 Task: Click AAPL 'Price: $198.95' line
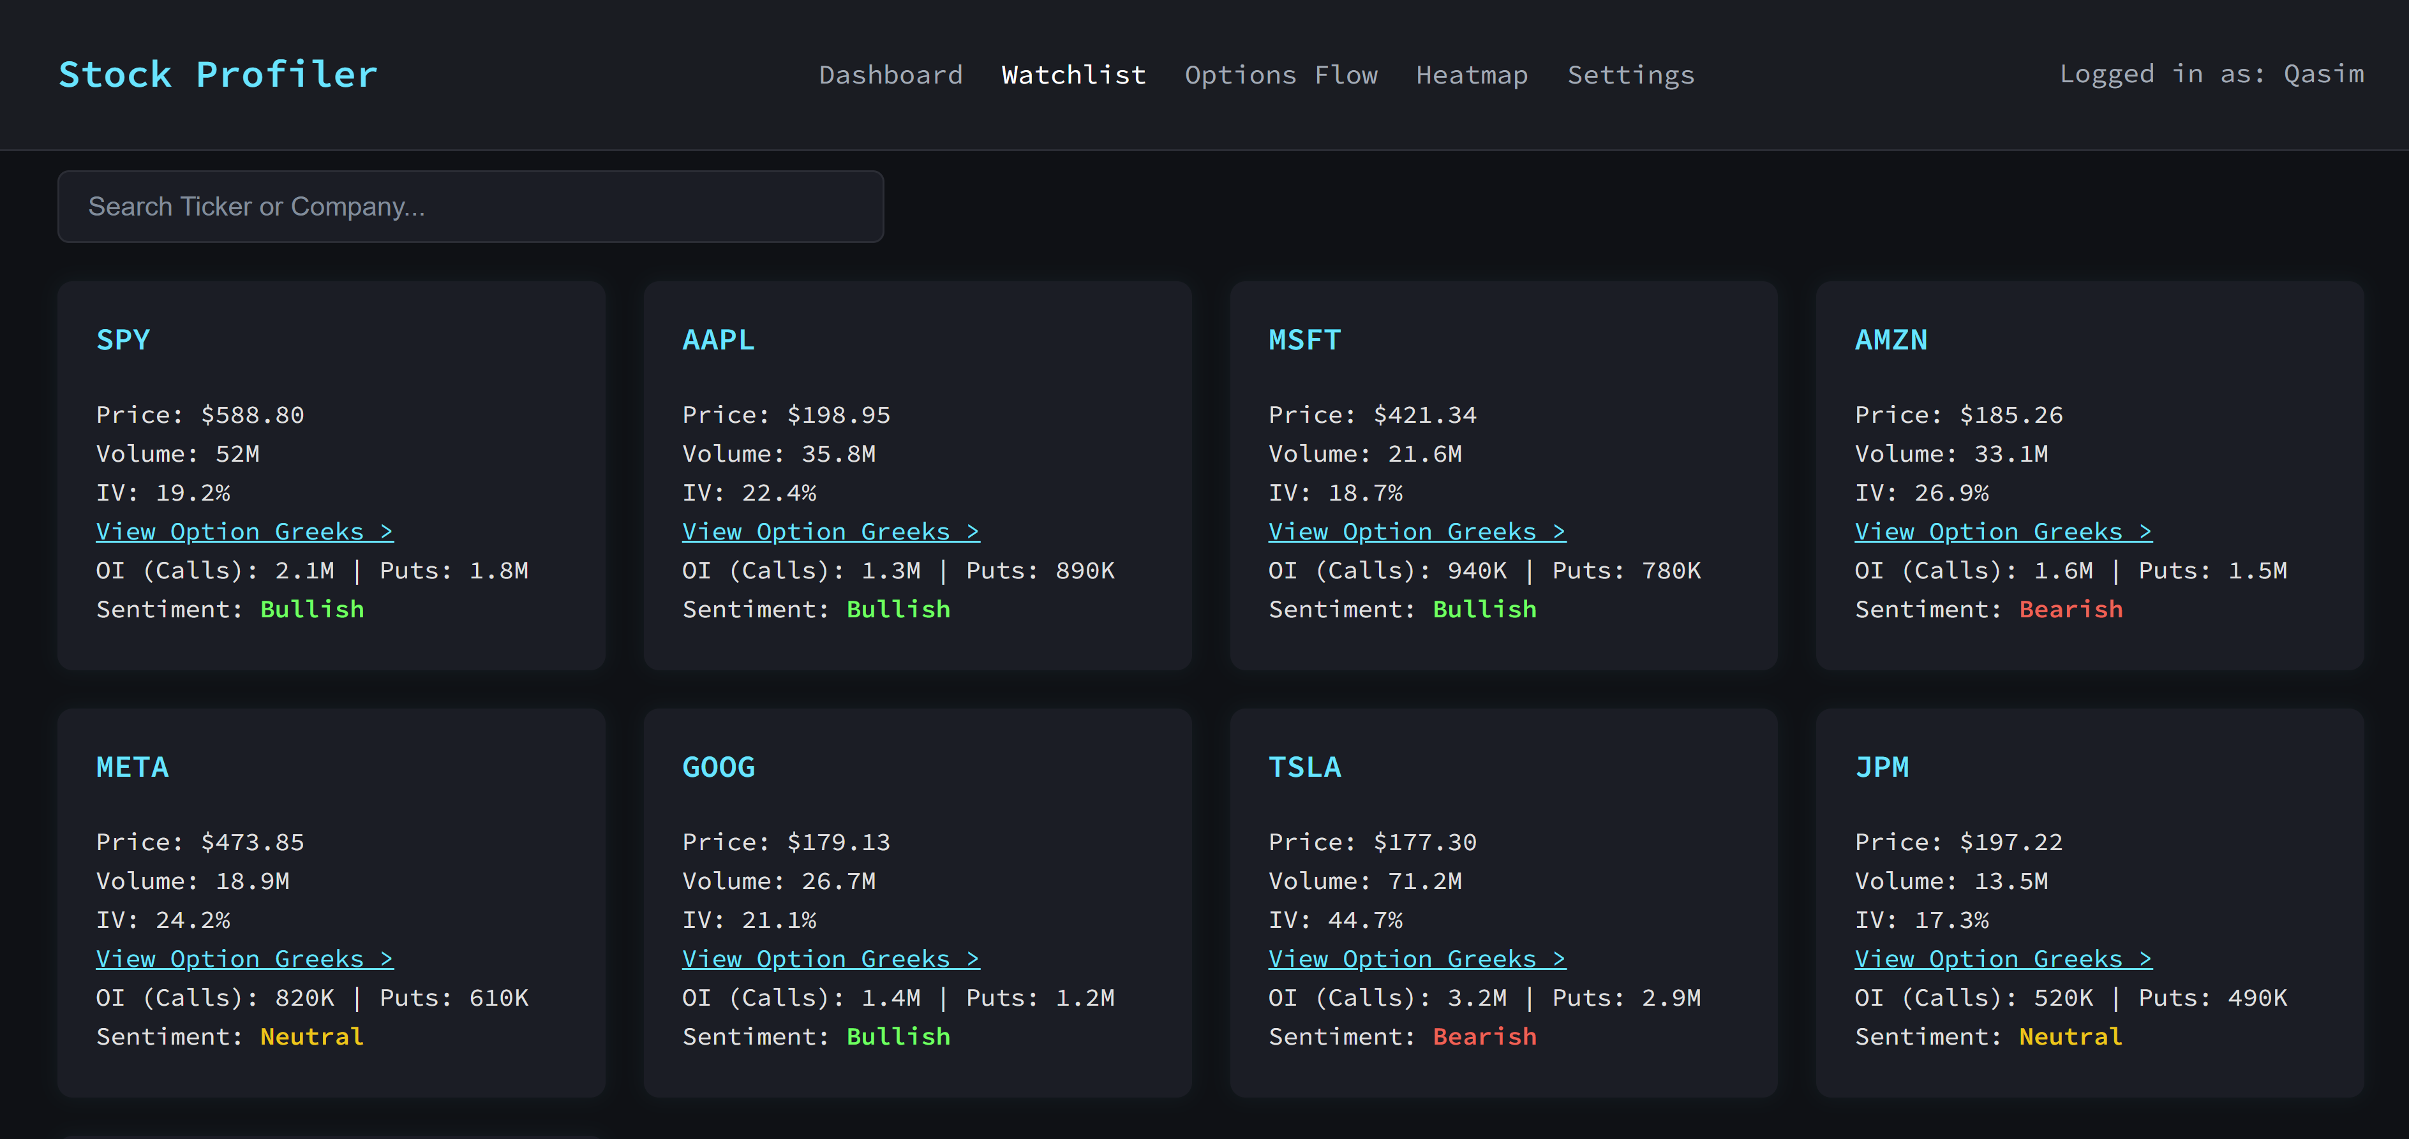(786, 415)
